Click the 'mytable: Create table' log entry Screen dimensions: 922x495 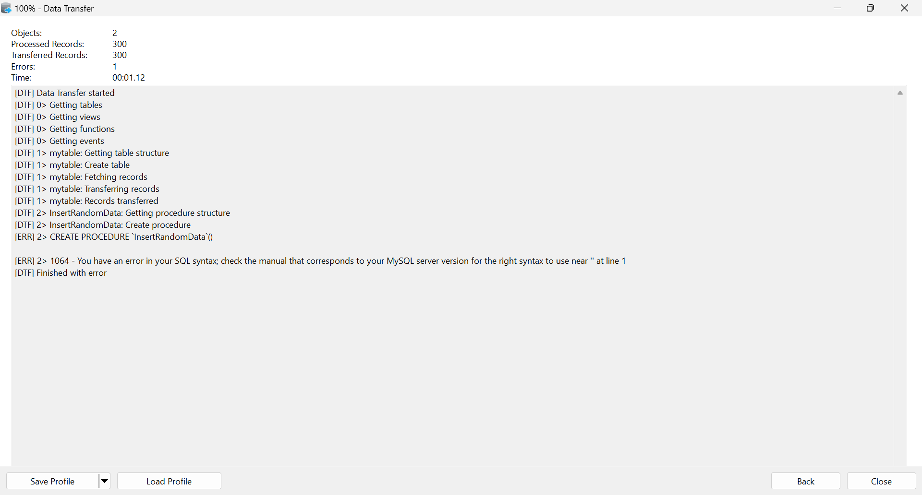[73, 165]
